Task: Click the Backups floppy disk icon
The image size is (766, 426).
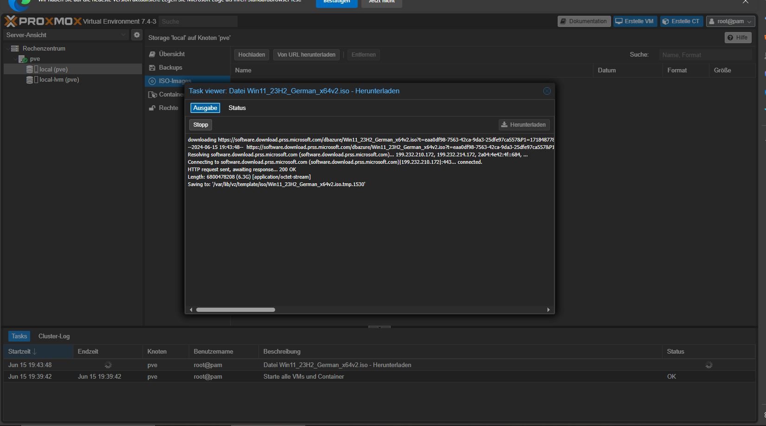Action: point(152,68)
